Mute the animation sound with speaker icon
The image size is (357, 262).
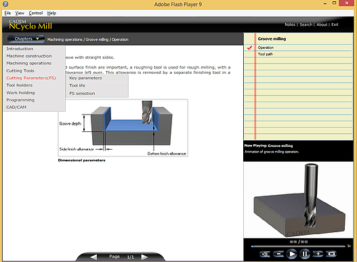tap(265, 254)
